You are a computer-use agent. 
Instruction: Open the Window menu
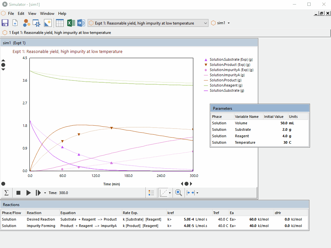(x=47, y=14)
